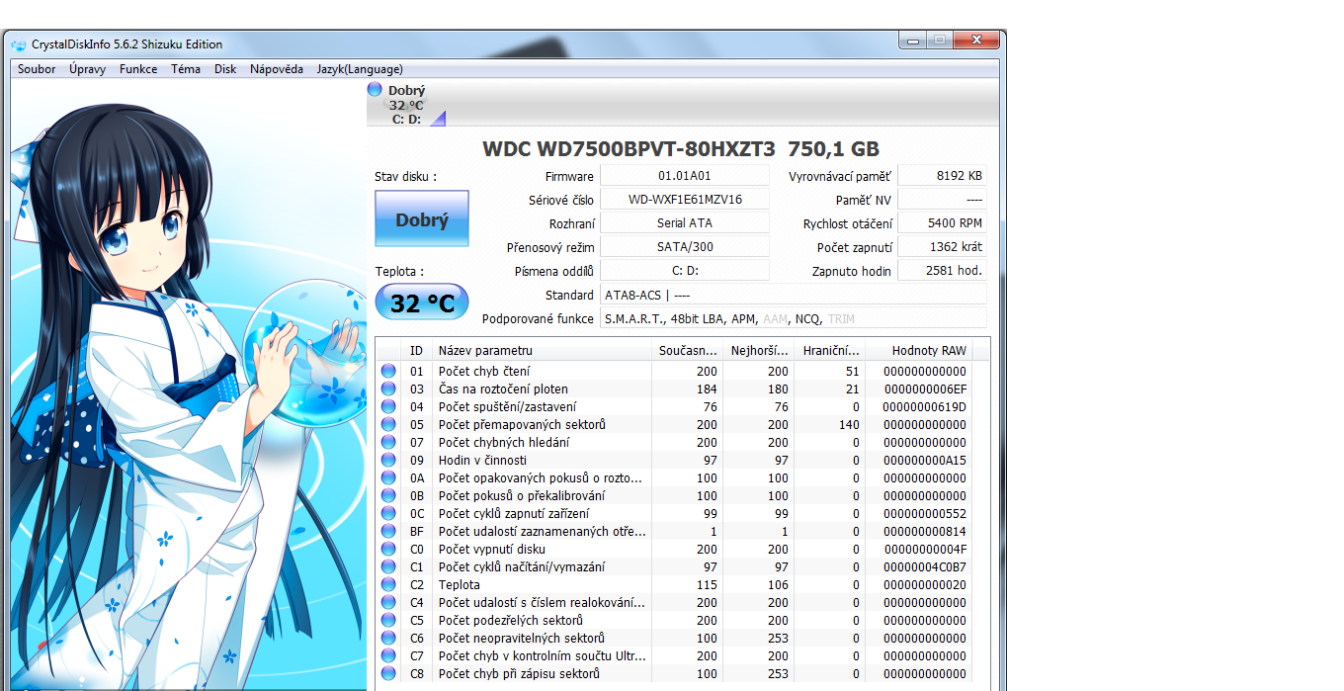Click status orb for Počet chybných hledání
The height and width of the screenshot is (691, 1344).
tap(388, 442)
